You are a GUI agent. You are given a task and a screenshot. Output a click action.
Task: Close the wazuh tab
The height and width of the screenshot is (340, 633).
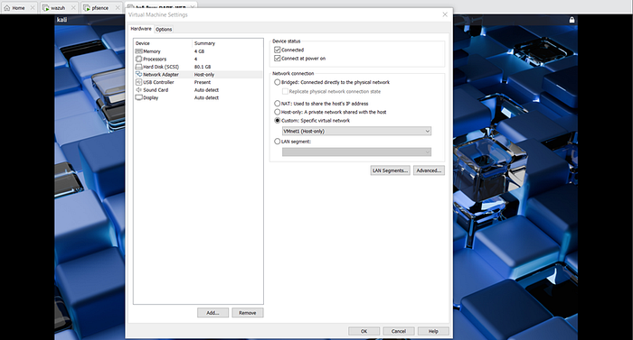pos(73,7)
